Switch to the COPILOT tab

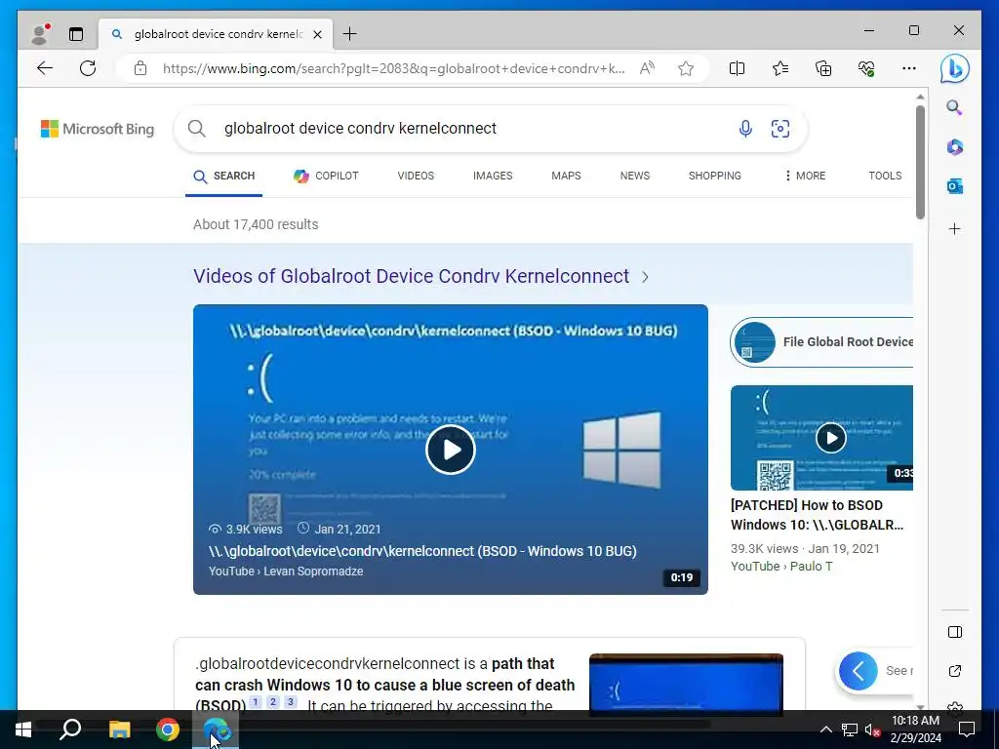tap(326, 176)
